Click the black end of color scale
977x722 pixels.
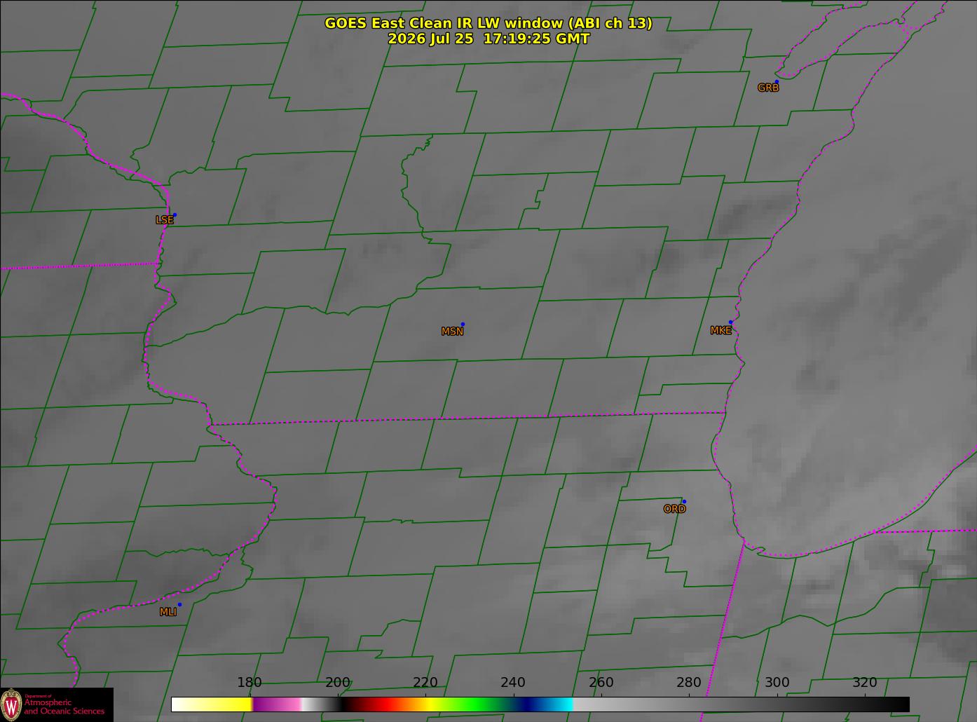click(883, 704)
